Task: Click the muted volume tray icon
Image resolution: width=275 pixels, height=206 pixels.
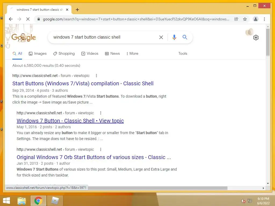Action: click(243, 201)
